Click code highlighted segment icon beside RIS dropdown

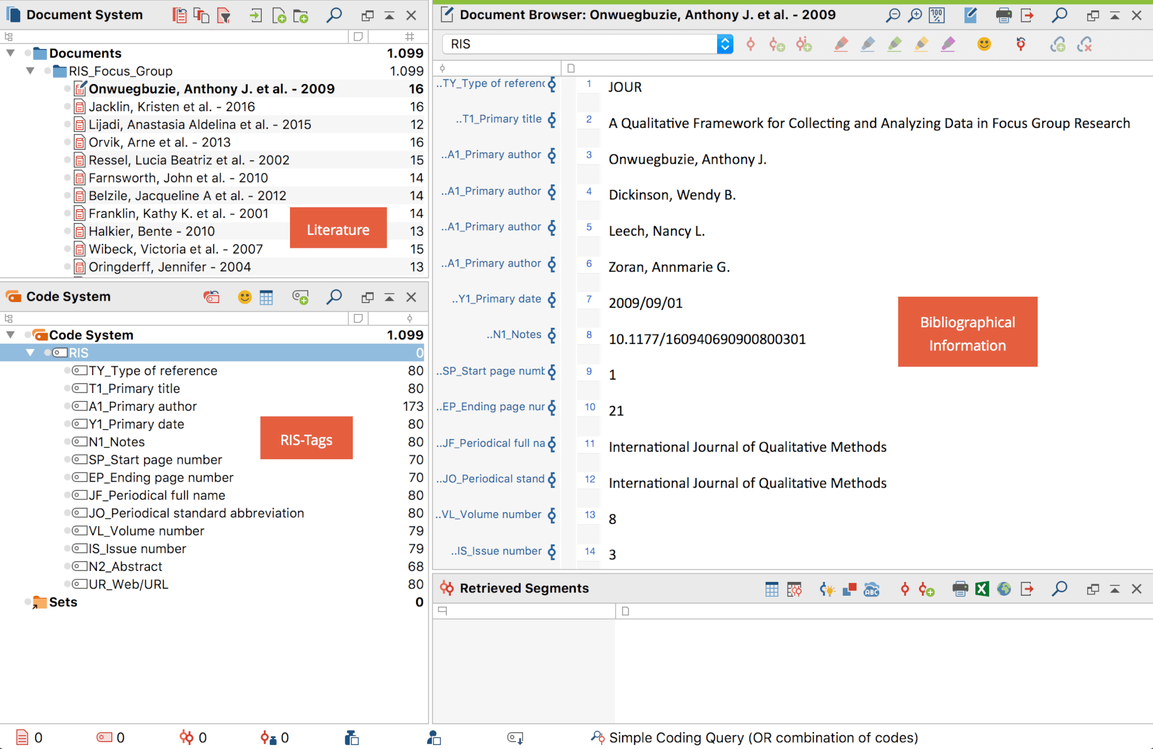[x=751, y=44]
